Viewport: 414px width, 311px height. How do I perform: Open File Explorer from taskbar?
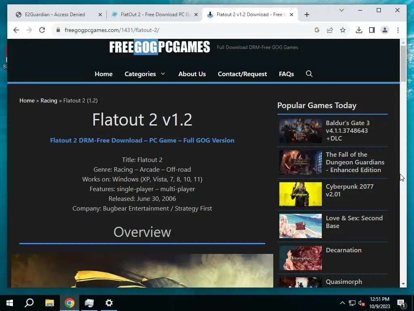click(49, 303)
